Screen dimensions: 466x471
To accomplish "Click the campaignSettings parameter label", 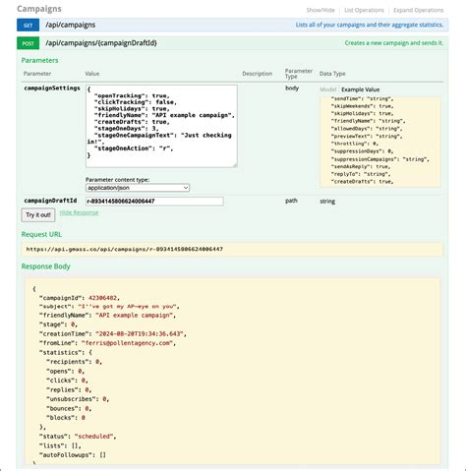I will 52,88.
